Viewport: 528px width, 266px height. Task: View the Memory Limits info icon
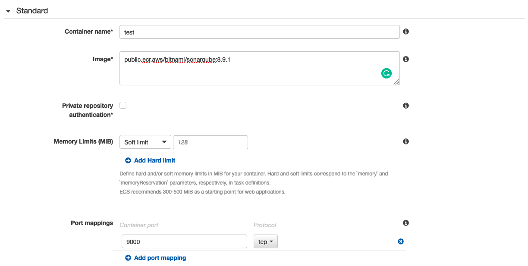[405, 141]
